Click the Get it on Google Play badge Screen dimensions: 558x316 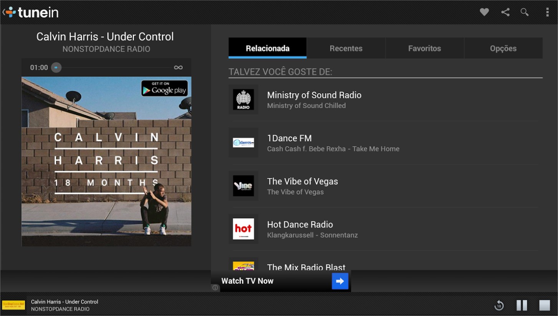(164, 88)
